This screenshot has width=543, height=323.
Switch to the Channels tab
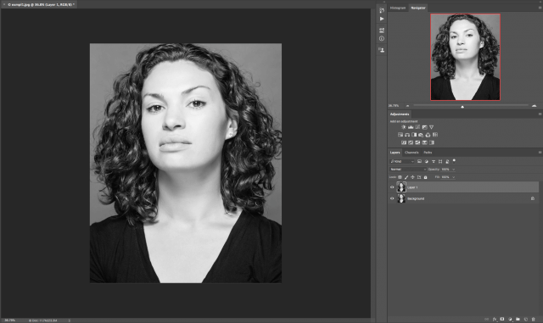tap(411, 153)
